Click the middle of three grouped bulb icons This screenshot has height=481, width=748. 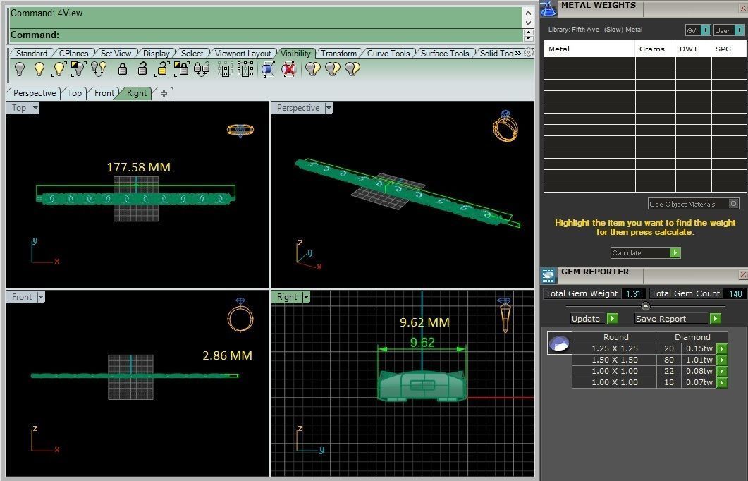click(333, 69)
